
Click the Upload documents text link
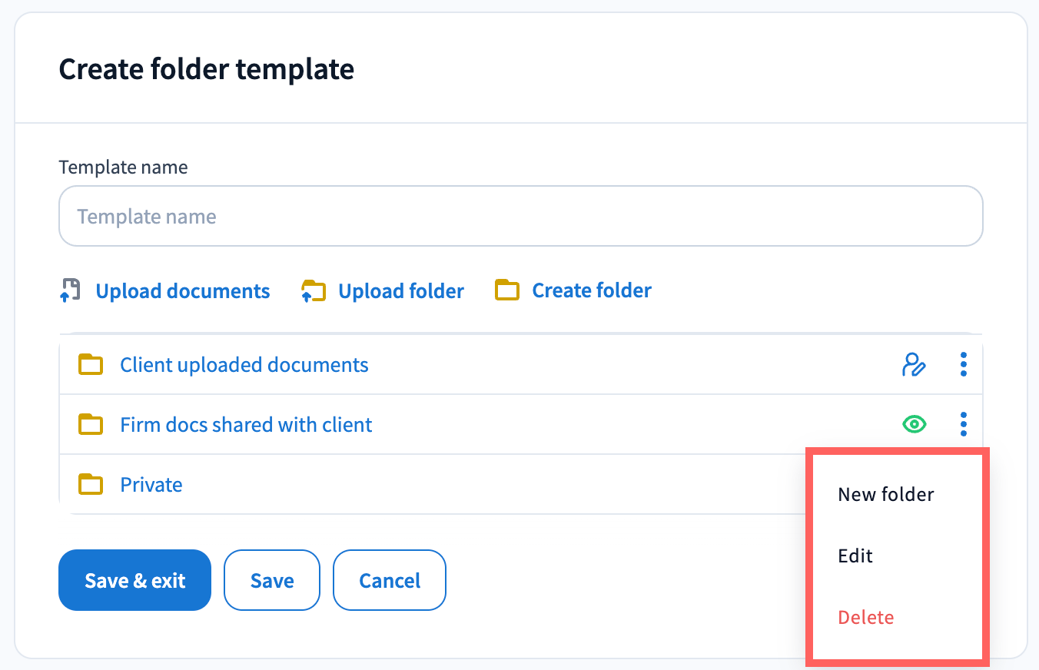pyautogui.click(x=183, y=291)
